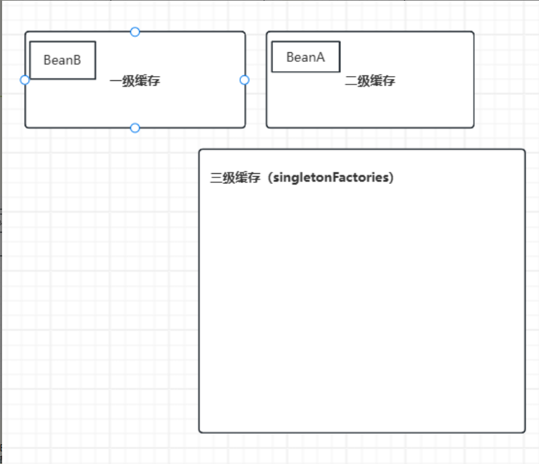Screen dimensions: 539x464
Task: Click left connection handle of 一级缓存 shape
Action: 25,80
